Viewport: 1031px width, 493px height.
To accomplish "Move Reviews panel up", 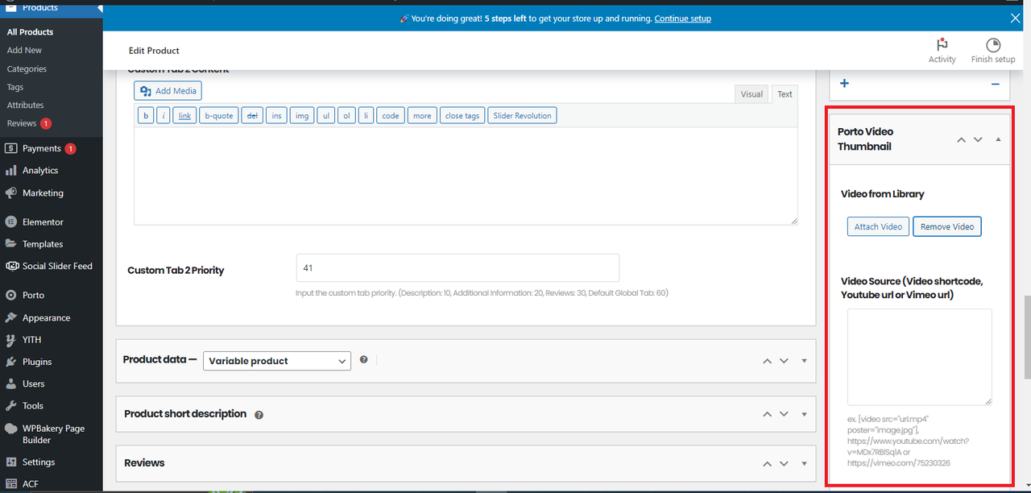I will 767,464.
